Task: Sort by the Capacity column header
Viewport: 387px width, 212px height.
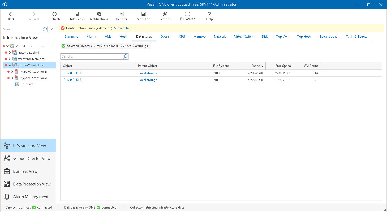Action: click(252, 66)
